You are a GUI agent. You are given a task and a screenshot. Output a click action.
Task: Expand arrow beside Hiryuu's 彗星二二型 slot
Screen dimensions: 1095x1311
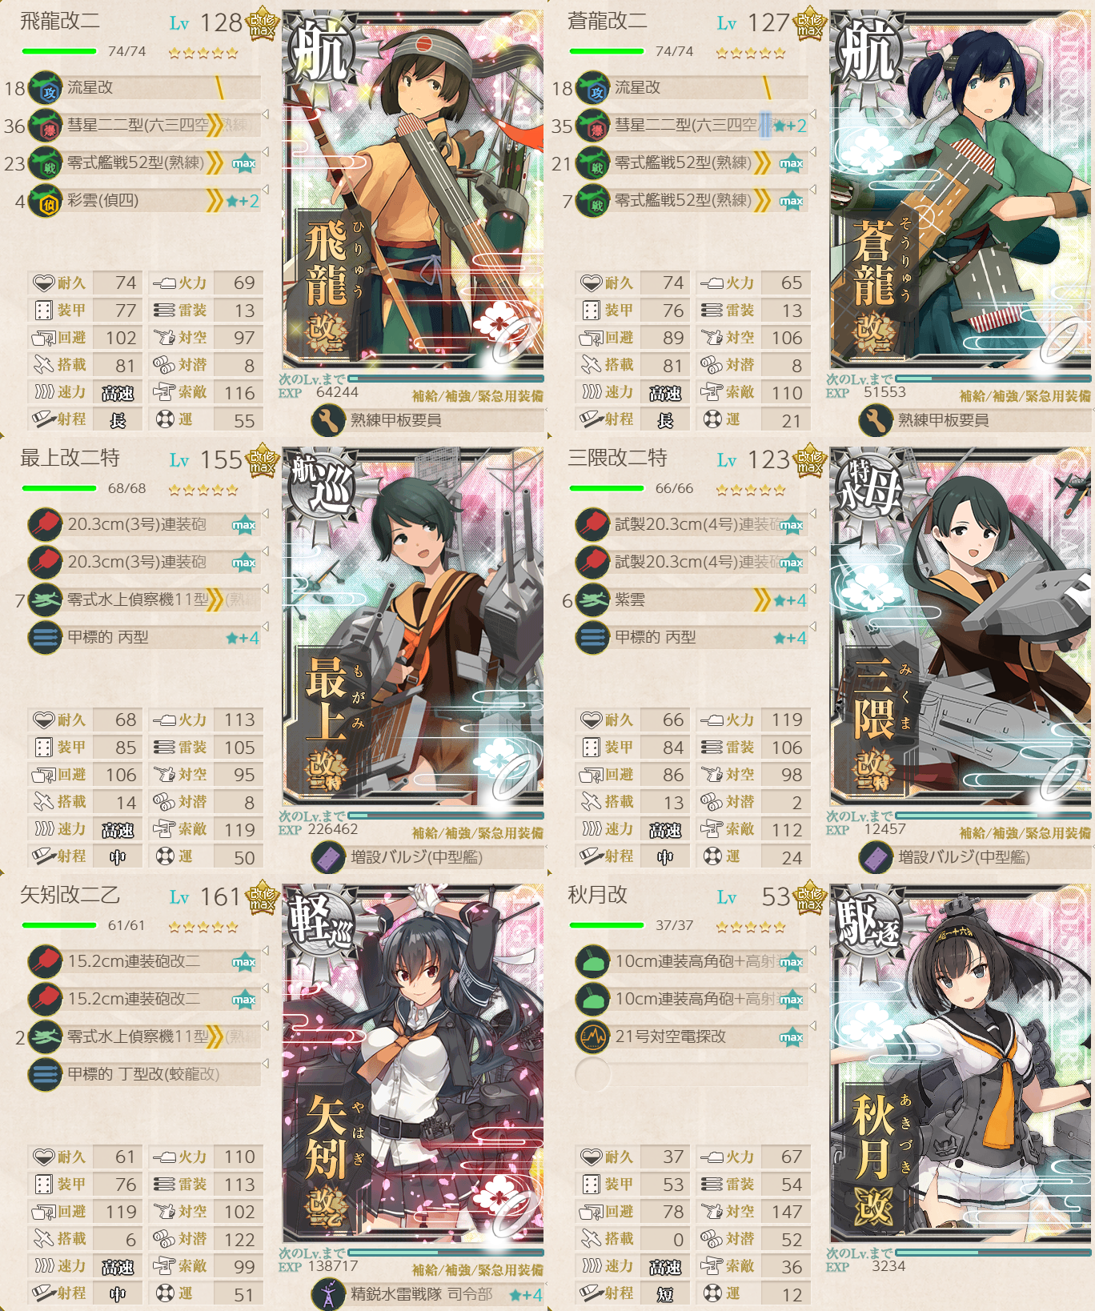(x=265, y=114)
